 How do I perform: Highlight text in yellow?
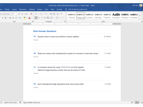pyautogui.click(x=25, y=18)
